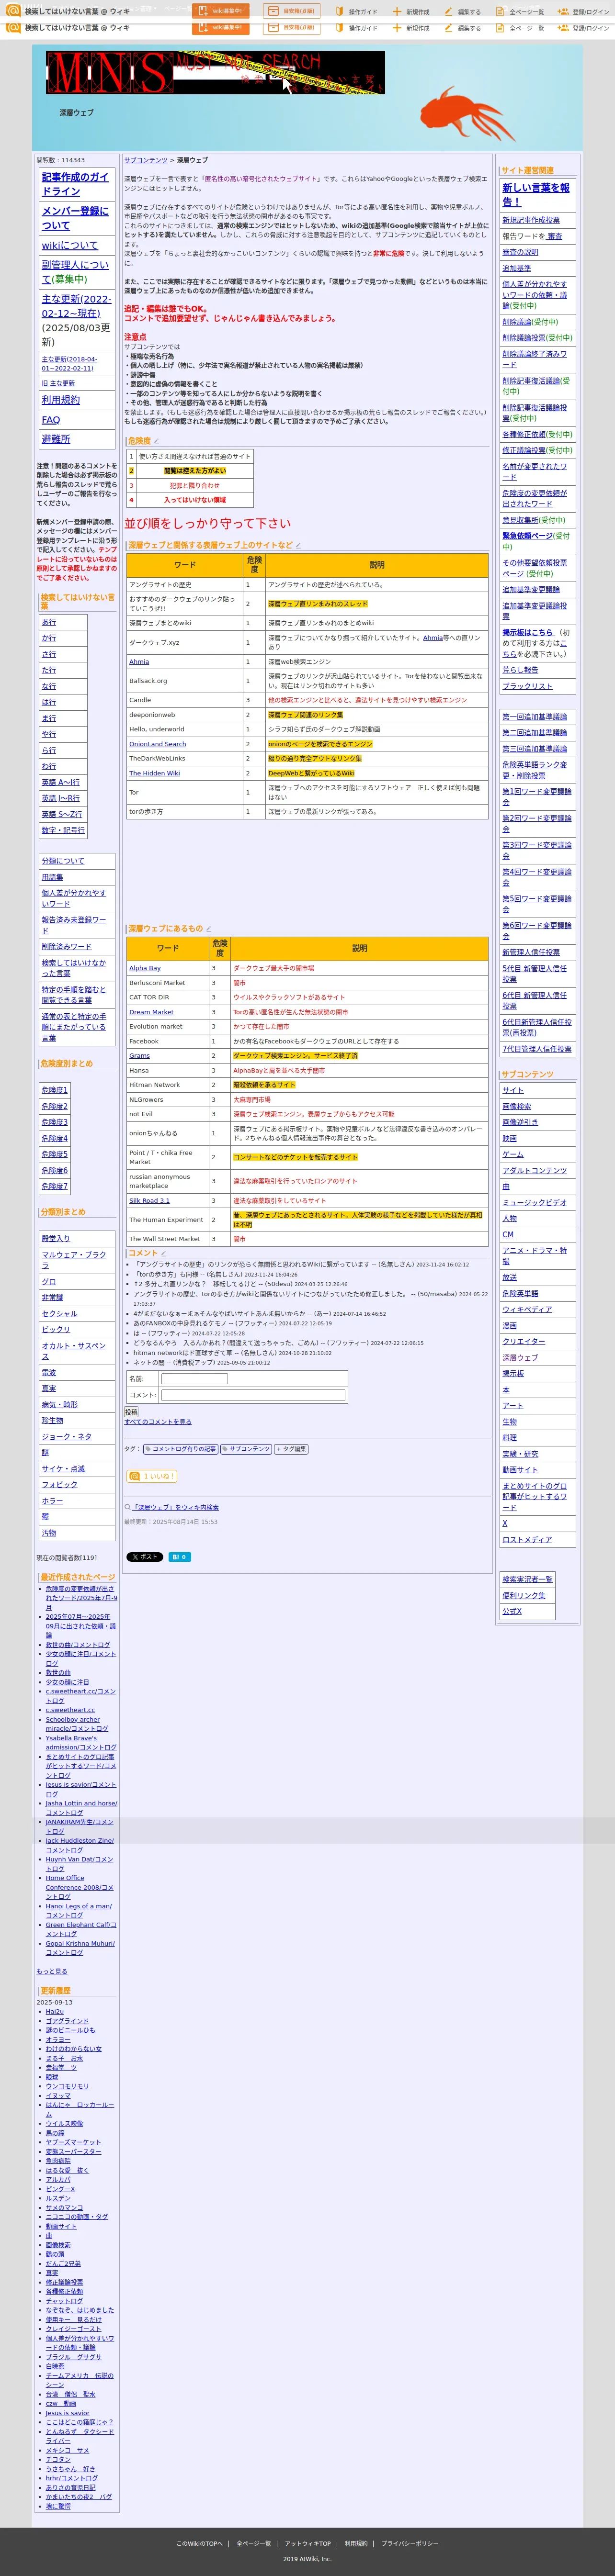Open the ジョーク・ネタ category link
This screenshot has width=615, height=2576.
point(66,1436)
